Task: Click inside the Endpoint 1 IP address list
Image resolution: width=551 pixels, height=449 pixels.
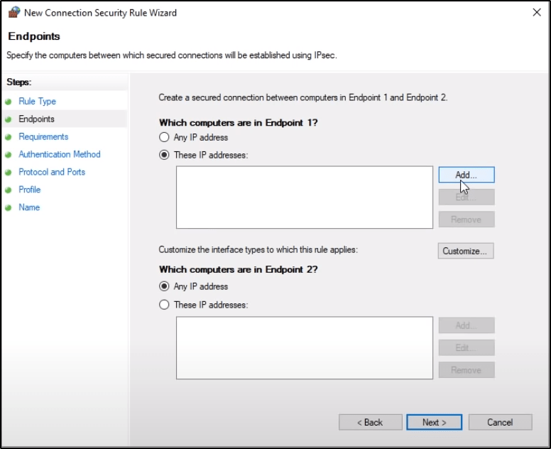Action: point(304,198)
